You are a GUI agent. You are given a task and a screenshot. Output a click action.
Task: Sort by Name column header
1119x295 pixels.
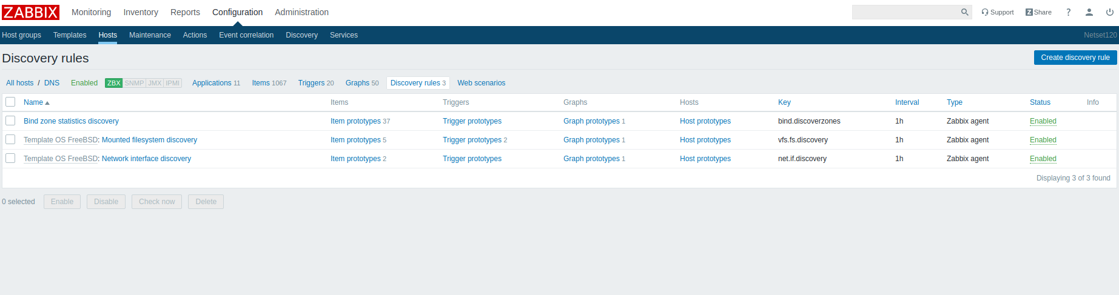(36, 102)
